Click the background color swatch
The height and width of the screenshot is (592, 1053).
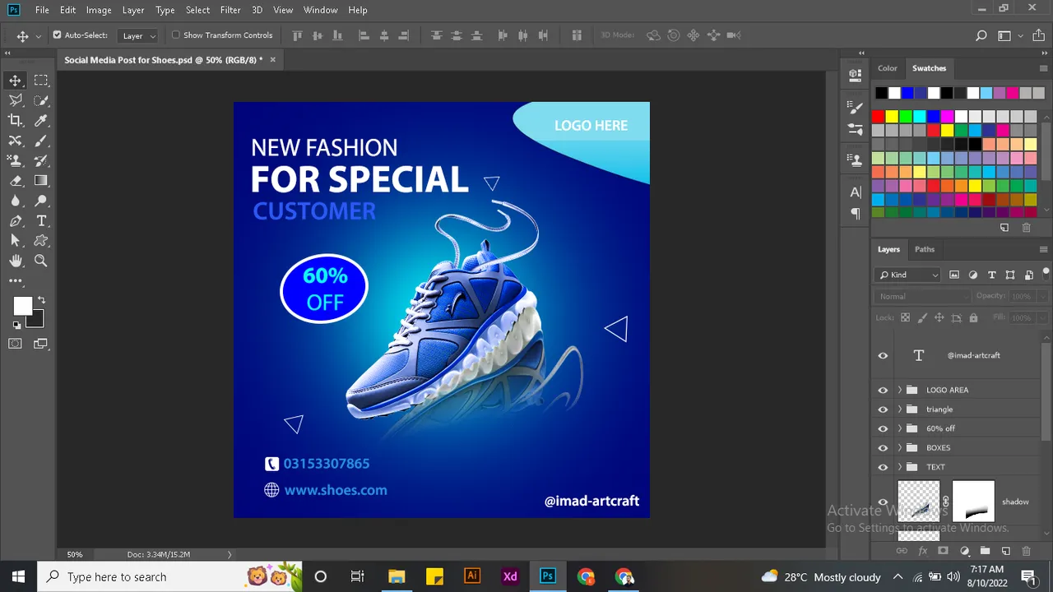(37, 321)
